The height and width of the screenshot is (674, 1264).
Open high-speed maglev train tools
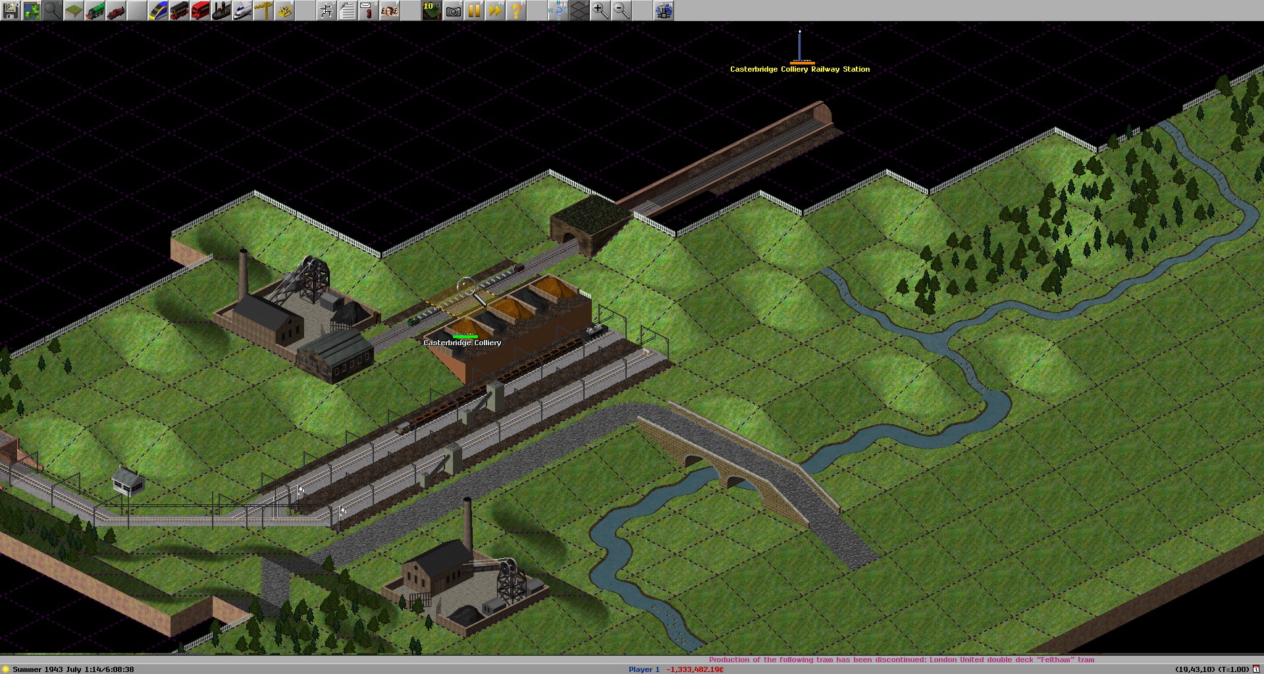point(158,11)
